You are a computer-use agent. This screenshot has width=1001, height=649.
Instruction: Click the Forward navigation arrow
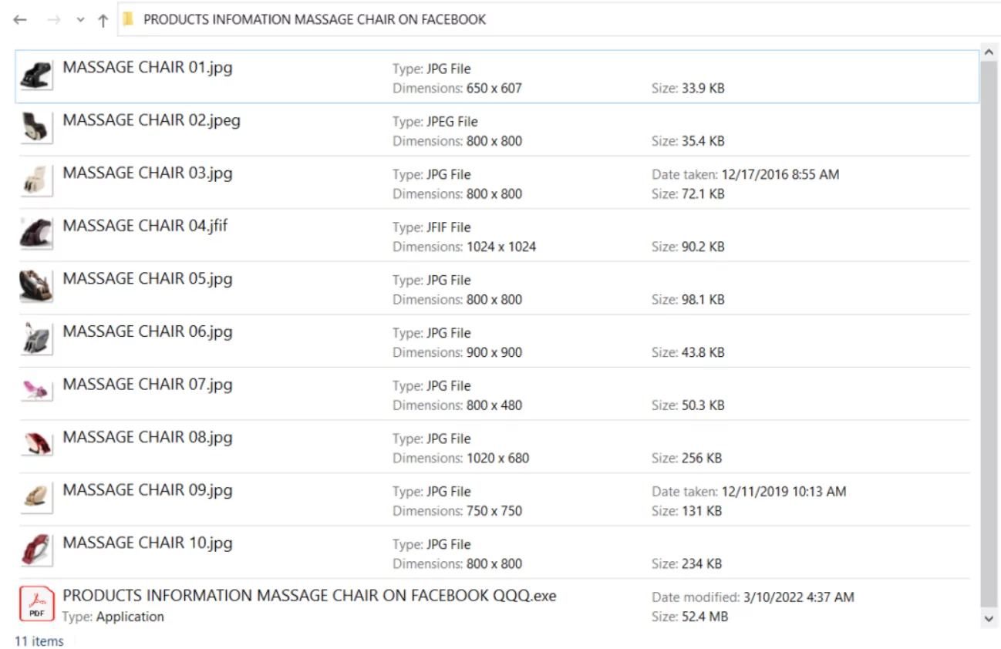pyautogui.click(x=53, y=20)
